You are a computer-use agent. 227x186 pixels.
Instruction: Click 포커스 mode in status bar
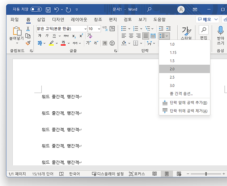click(x=137, y=174)
